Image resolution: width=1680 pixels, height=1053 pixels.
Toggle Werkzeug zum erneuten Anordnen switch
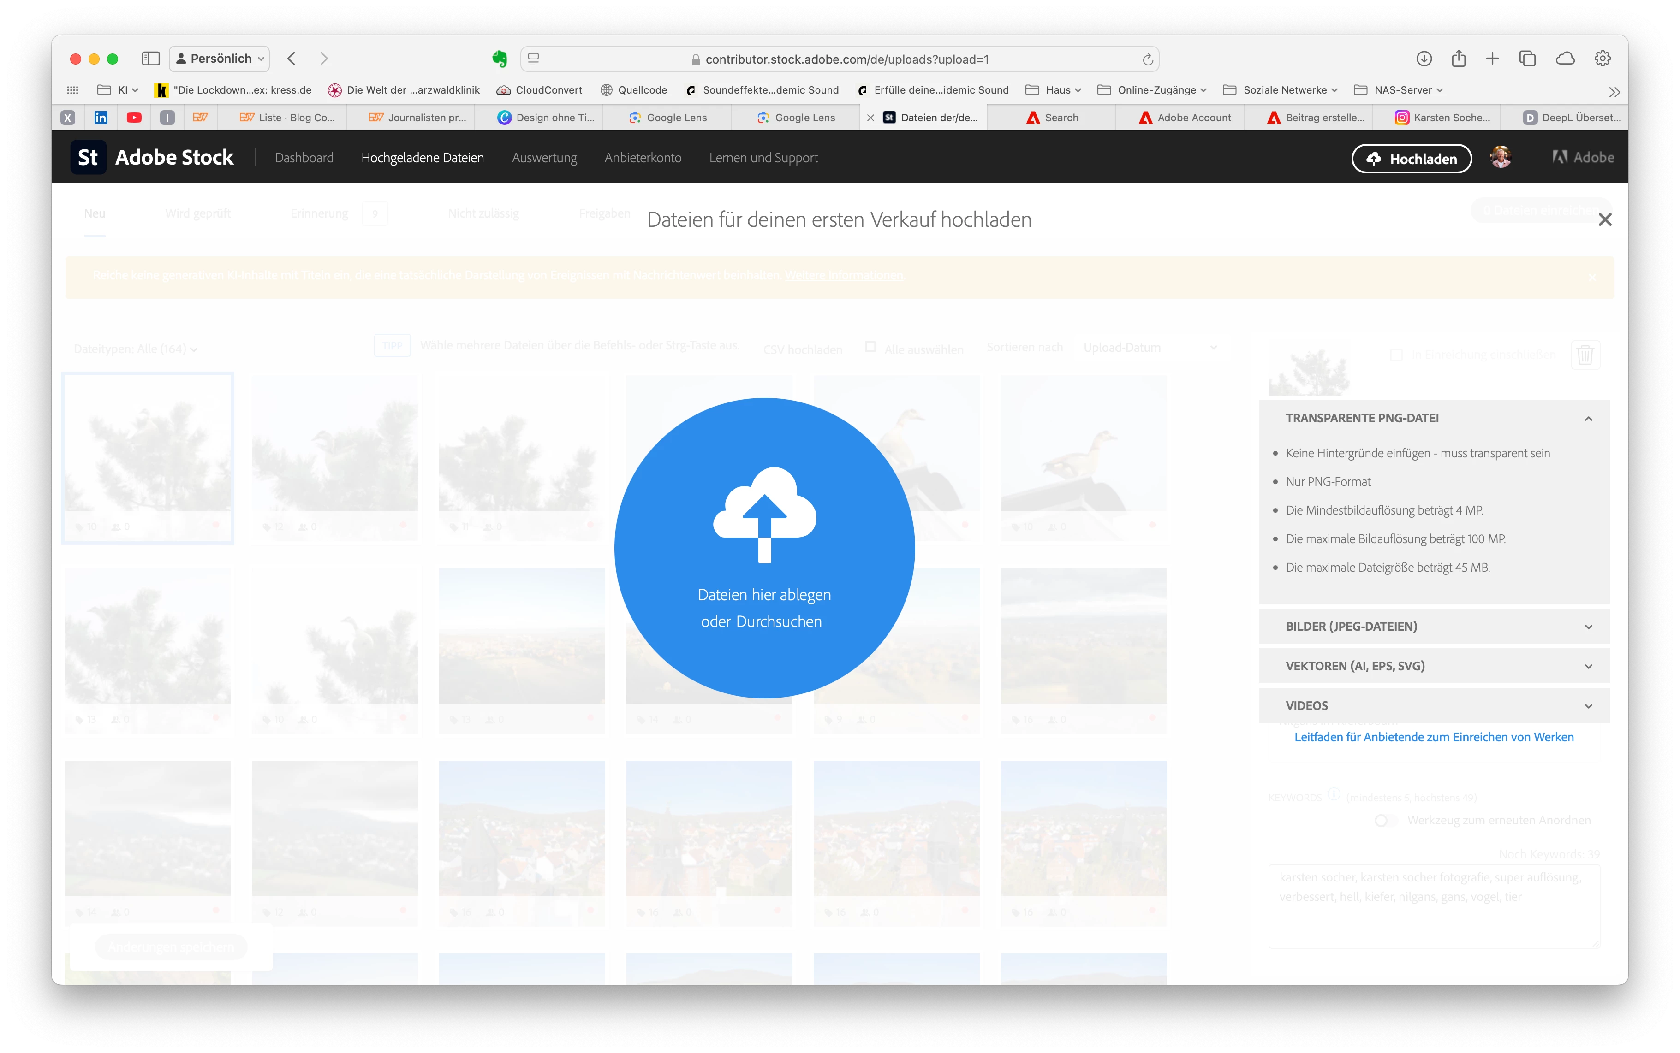coord(1385,820)
